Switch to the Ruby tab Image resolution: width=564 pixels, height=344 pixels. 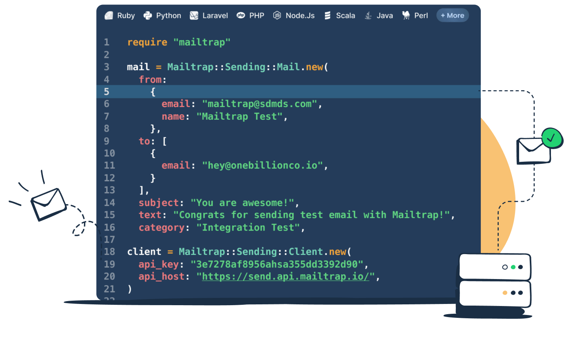pyautogui.click(x=120, y=16)
